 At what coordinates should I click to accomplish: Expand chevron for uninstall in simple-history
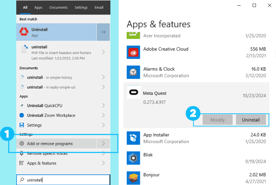(103, 77)
